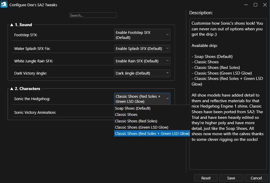Click the White Jungle Rain SFX label
The height and width of the screenshot is (183, 270).
pos(33,61)
